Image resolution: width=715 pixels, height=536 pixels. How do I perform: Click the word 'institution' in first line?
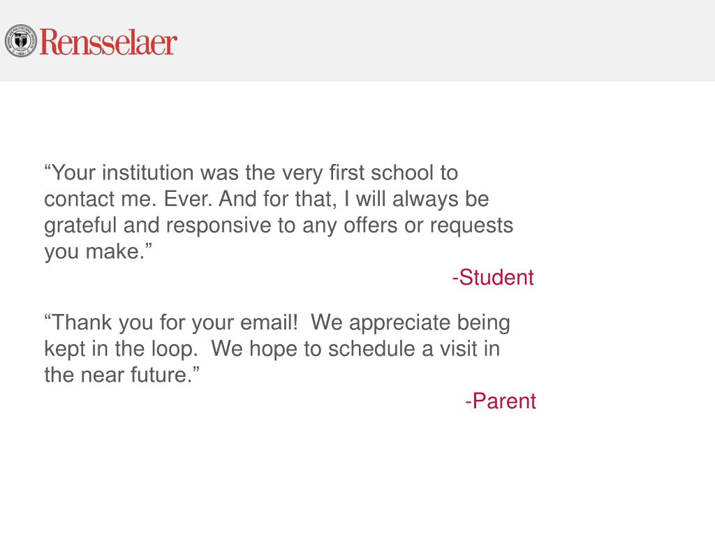148,173
